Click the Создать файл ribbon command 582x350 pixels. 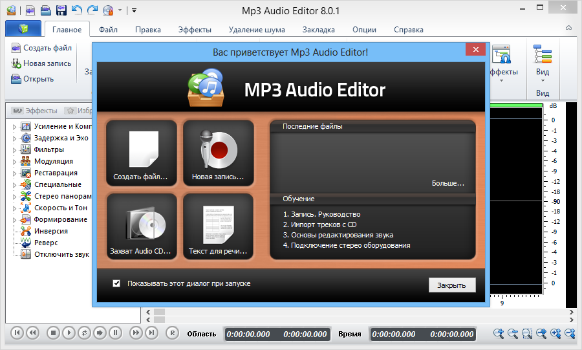[41, 48]
